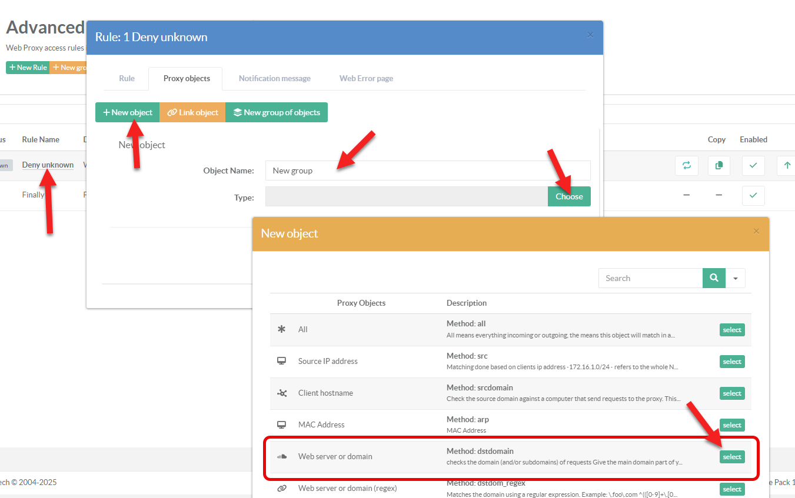Click the magnifier search button
The image size is (795, 498).
[714, 278]
